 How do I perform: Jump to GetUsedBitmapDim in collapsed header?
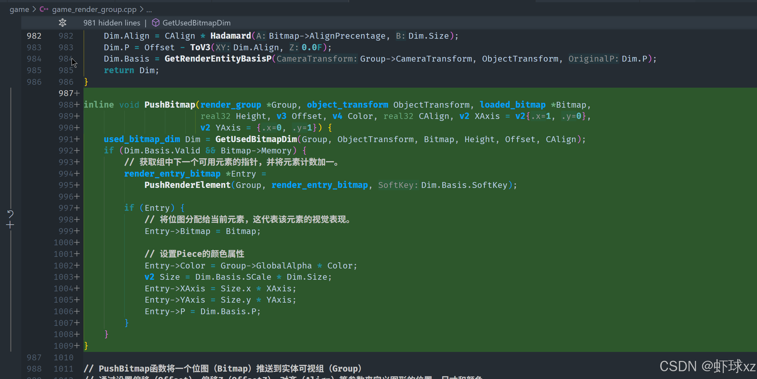coord(196,23)
